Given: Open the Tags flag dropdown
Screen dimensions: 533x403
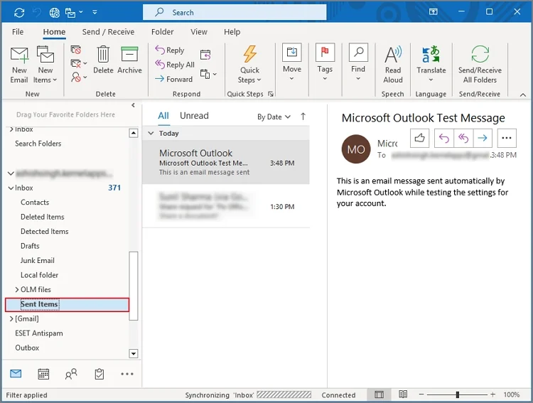Looking at the screenshot, I should click(x=325, y=63).
